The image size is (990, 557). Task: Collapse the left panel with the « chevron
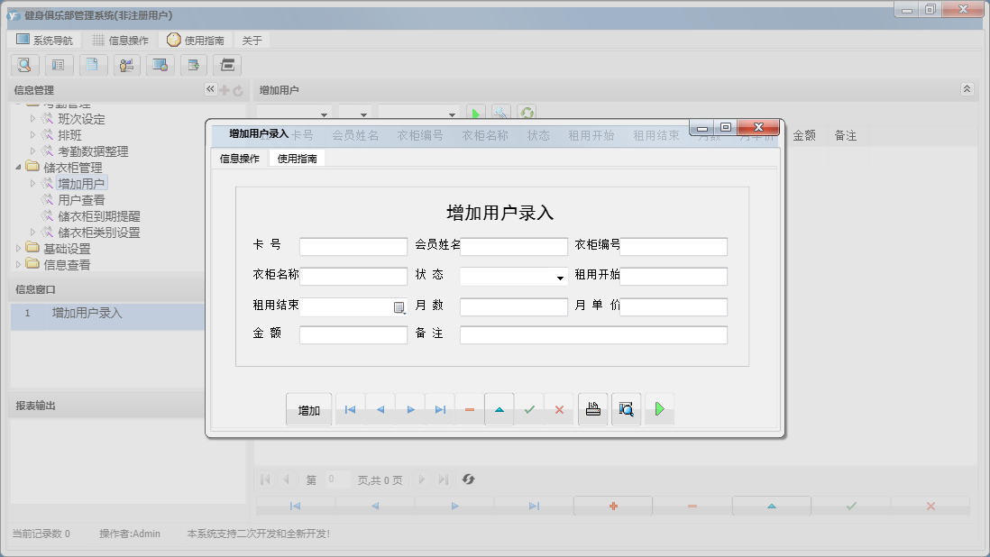[209, 89]
